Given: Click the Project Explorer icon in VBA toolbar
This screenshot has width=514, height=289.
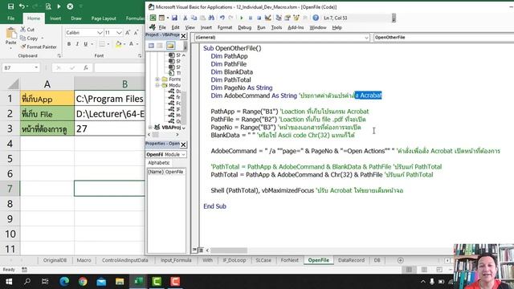Looking at the screenshot, I should [279, 18].
